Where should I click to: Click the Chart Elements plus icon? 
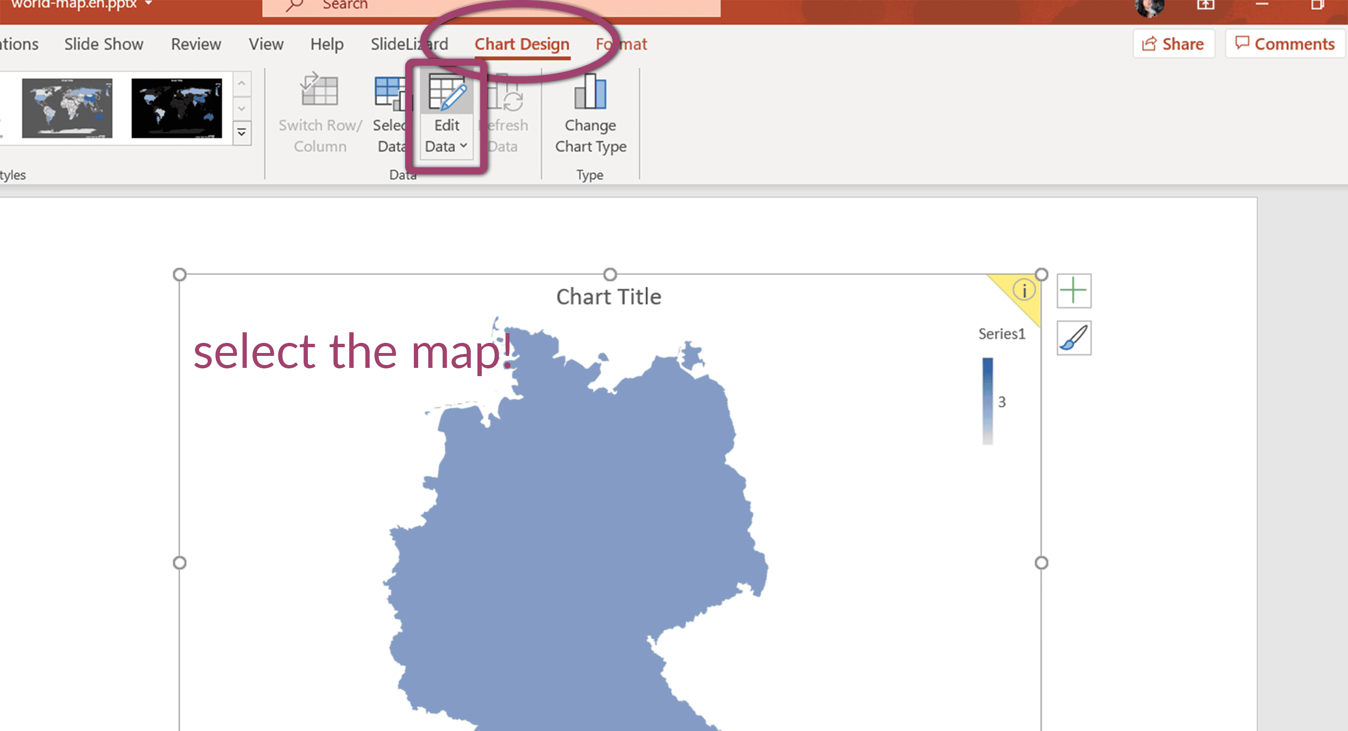coord(1074,290)
